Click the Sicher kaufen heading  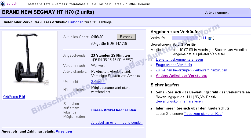pyautogui.click(x=165, y=85)
